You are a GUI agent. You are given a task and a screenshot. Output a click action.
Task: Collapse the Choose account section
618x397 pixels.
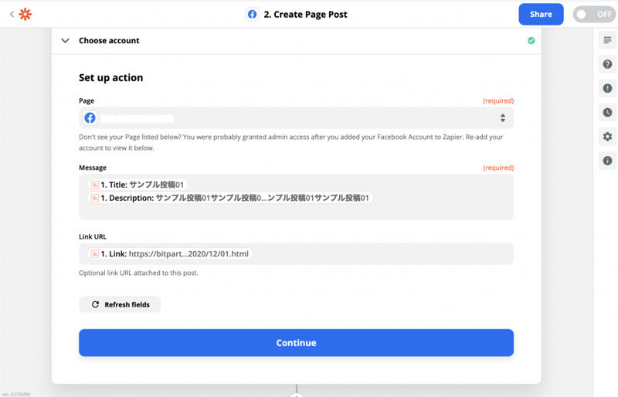(x=66, y=41)
